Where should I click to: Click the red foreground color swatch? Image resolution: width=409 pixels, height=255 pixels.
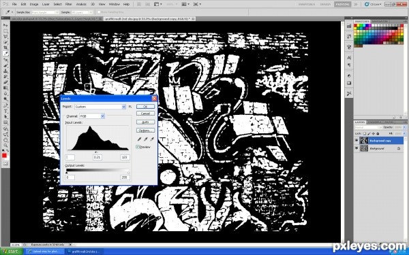tap(4, 155)
